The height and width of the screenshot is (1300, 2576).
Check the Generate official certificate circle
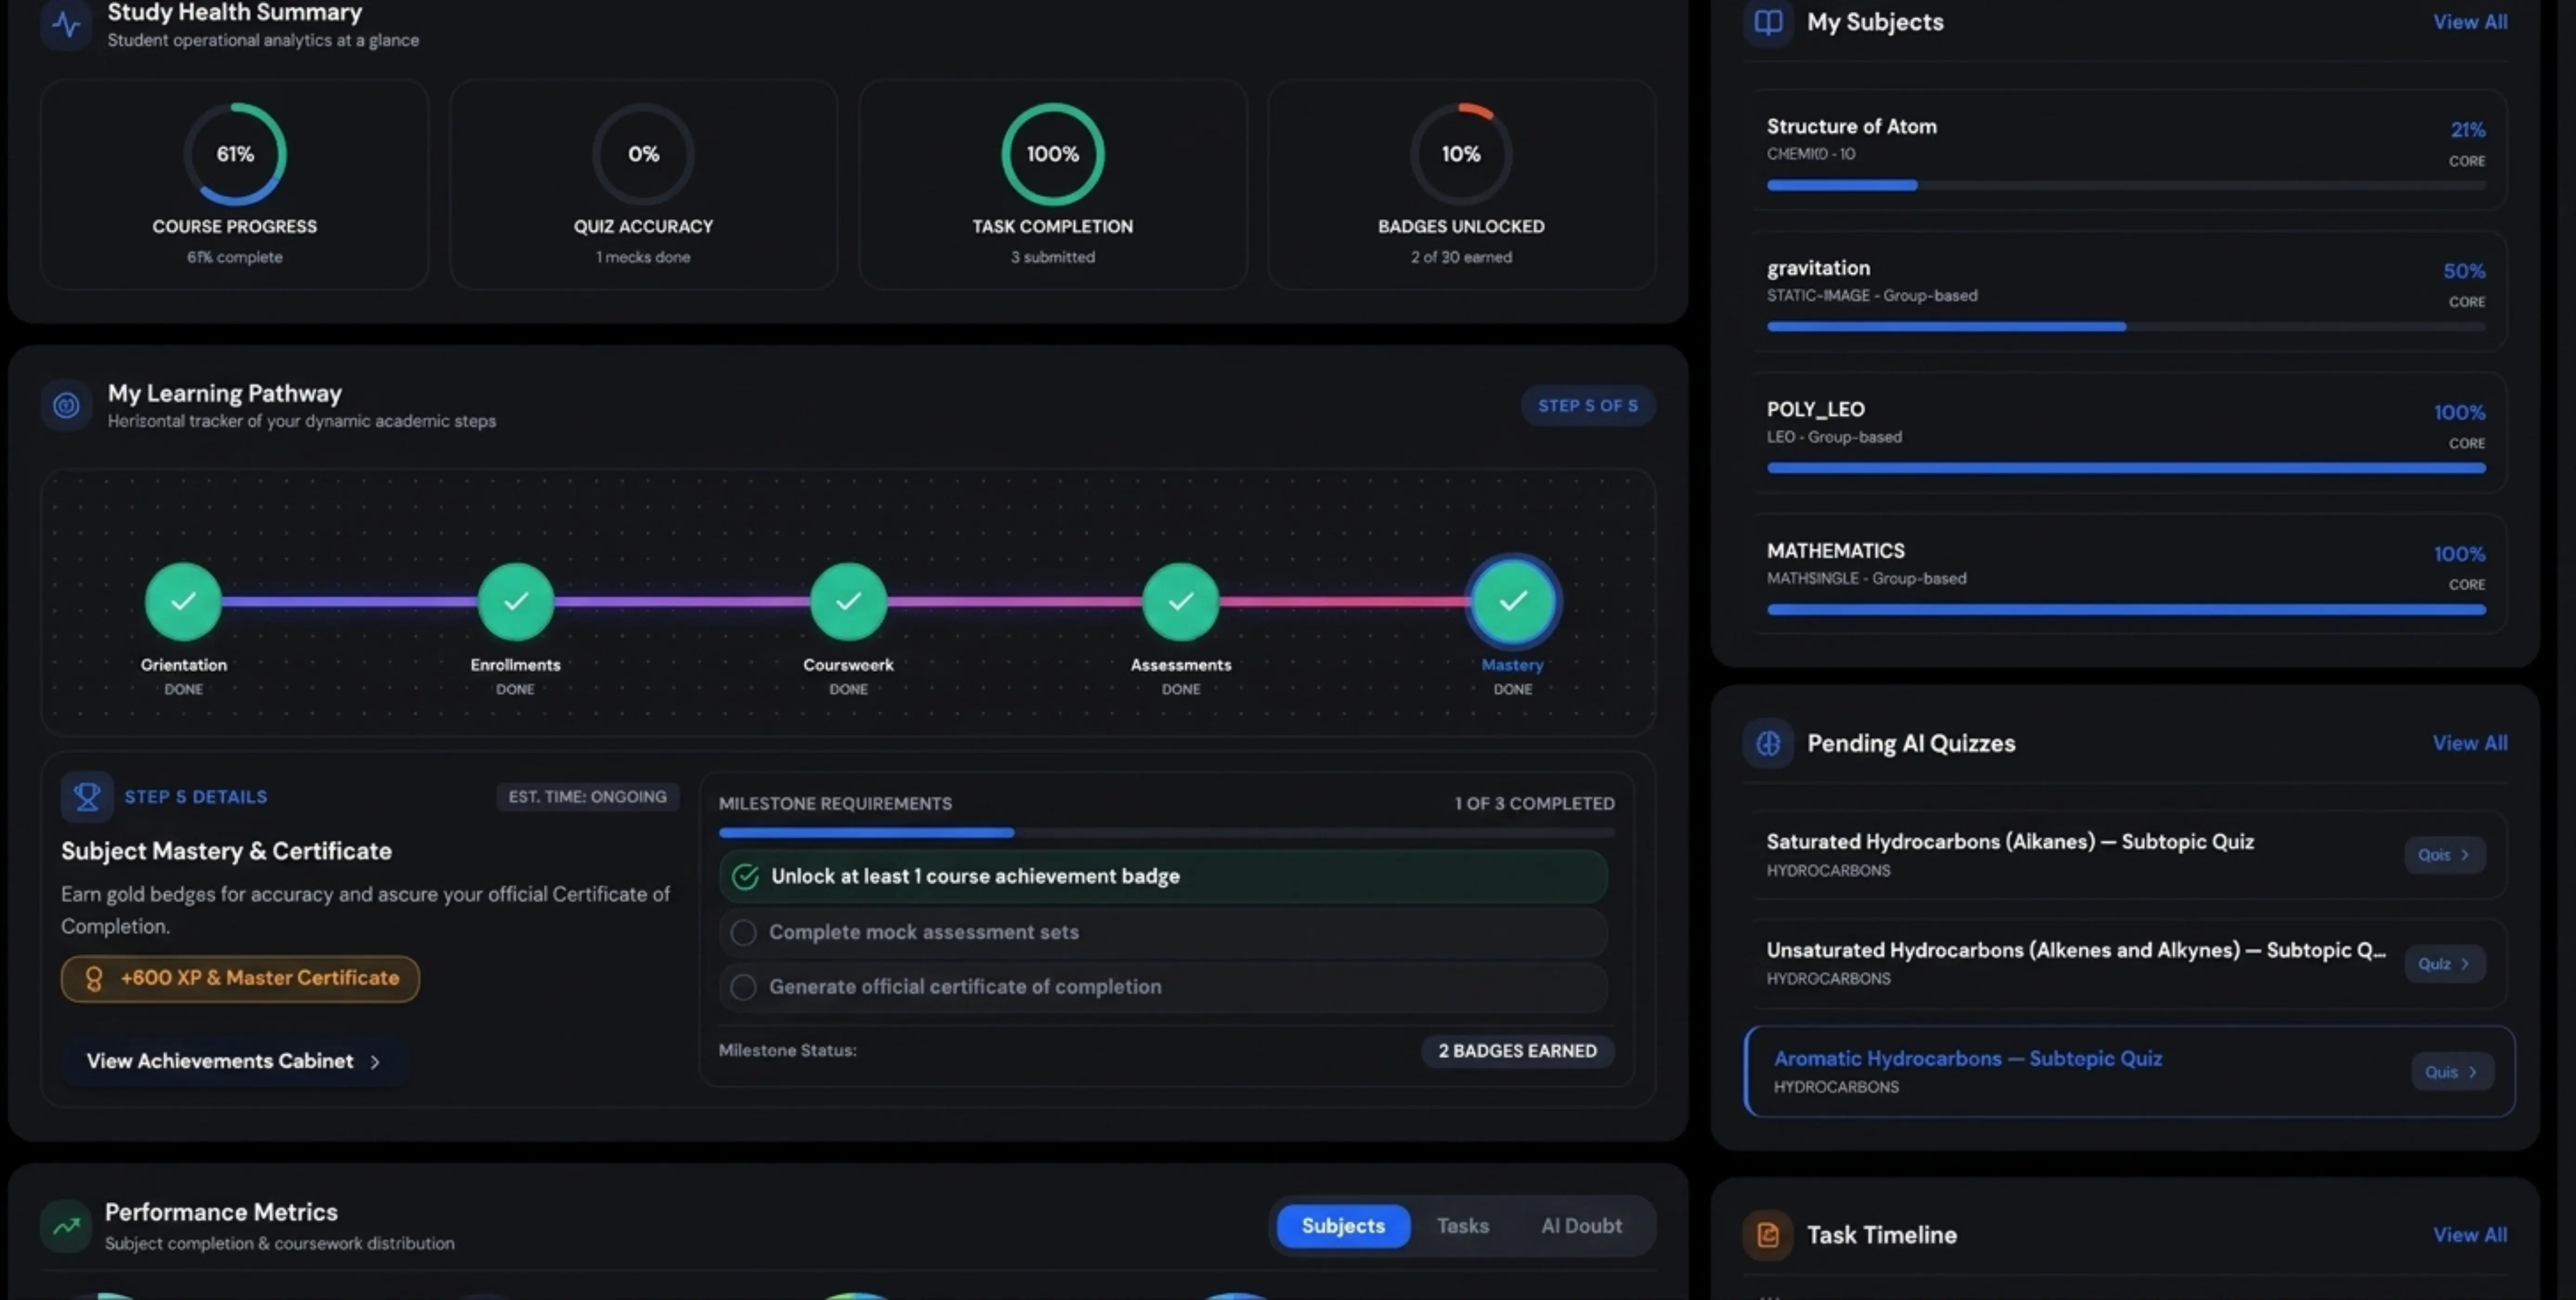[x=743, y=987]
